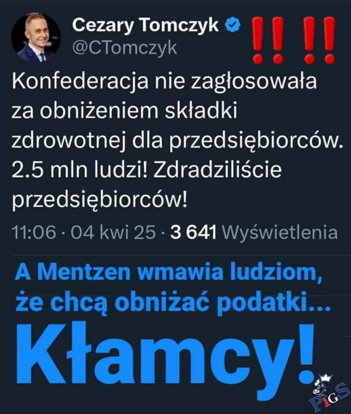The width and height of the screenshot is (351, 414).
Task: Select the words Konfederacja nie zagłosowała
Action: 164,81
